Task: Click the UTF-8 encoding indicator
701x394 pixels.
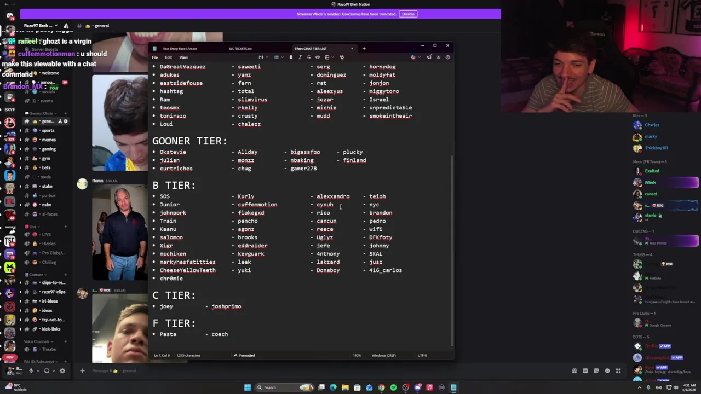Action: click(x=422, y=356)
